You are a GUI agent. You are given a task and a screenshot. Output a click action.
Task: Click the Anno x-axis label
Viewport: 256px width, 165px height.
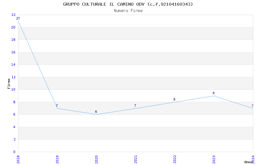pos(248,162)
